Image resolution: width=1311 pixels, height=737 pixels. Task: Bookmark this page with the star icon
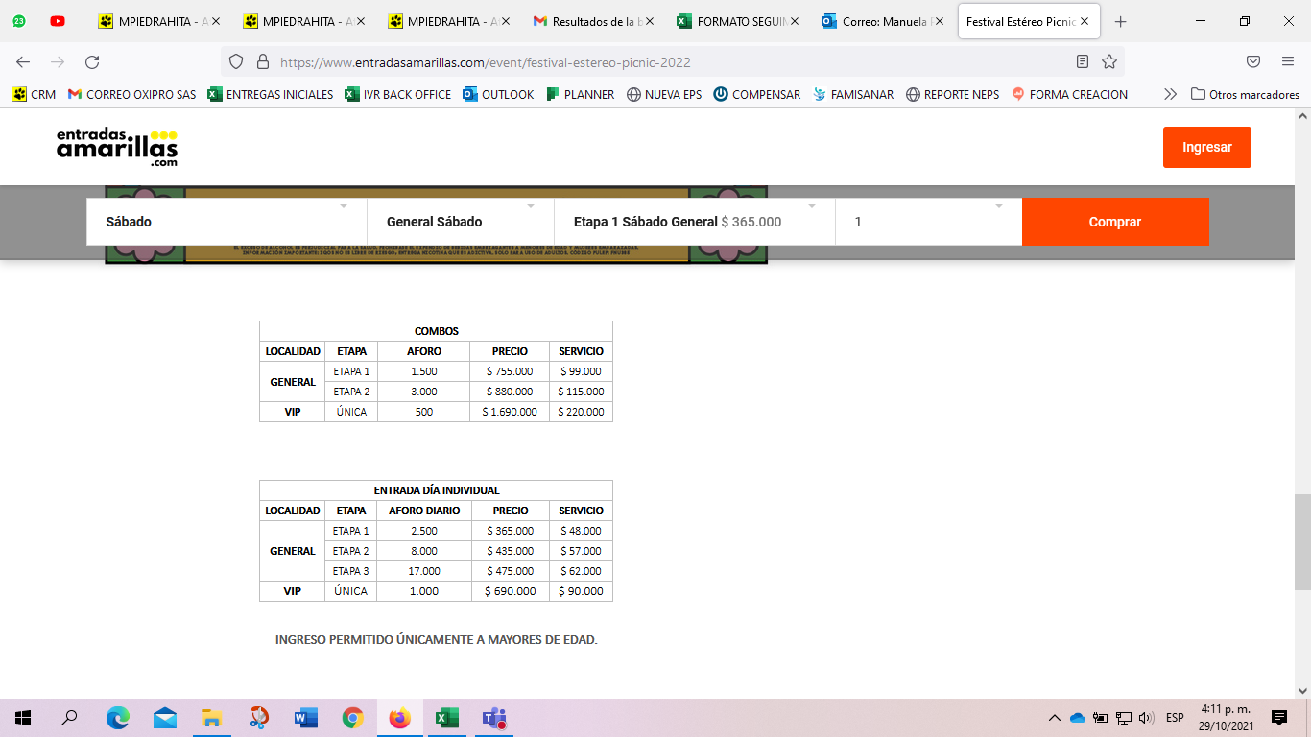pyautogui.click(x=1109, y=61)
